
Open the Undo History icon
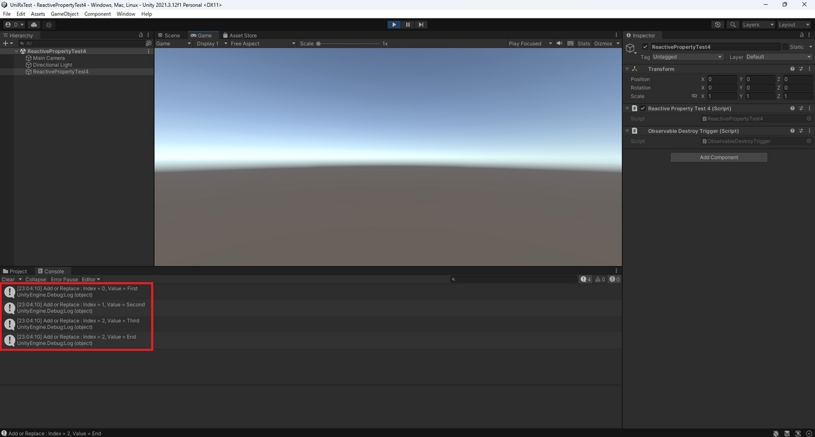[x=718, y=24]
